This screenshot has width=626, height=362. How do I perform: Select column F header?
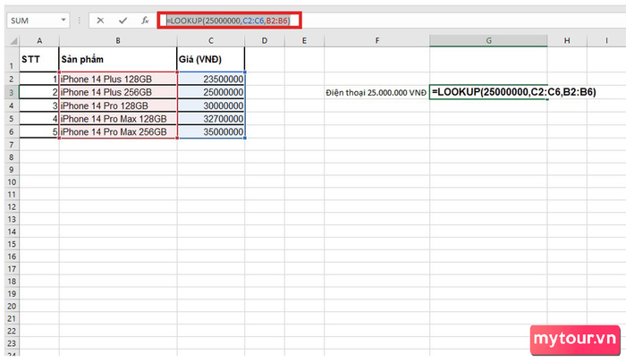(x=376, y=41)
